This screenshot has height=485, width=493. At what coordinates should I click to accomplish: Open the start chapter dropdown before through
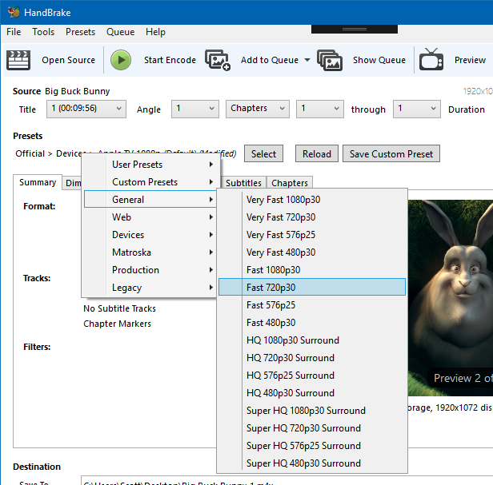320,109
